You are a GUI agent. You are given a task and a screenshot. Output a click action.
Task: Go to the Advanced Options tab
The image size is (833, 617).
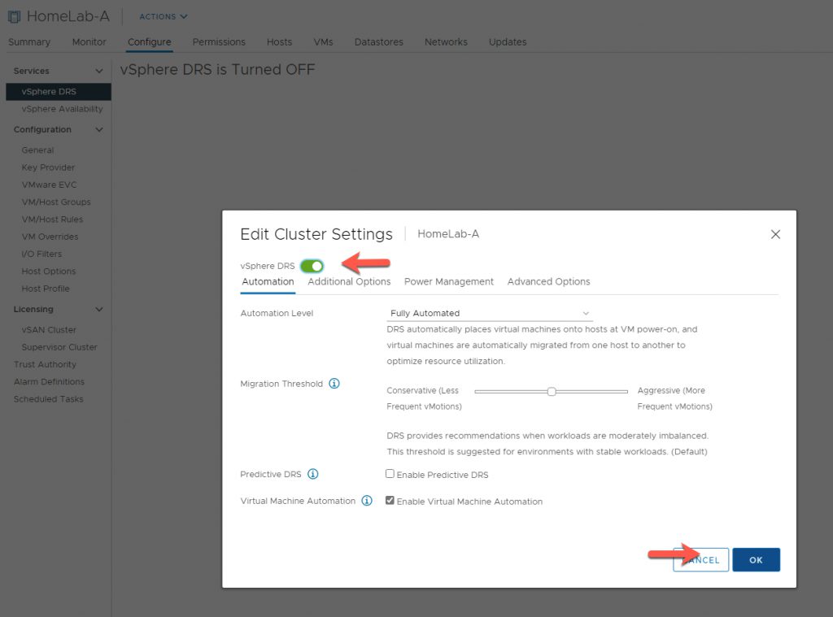pyautogui.click(x=549, y=281)
